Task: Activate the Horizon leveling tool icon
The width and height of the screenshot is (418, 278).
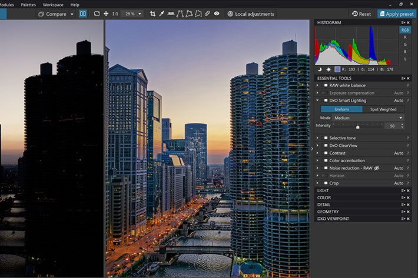Action: [171, 14]
